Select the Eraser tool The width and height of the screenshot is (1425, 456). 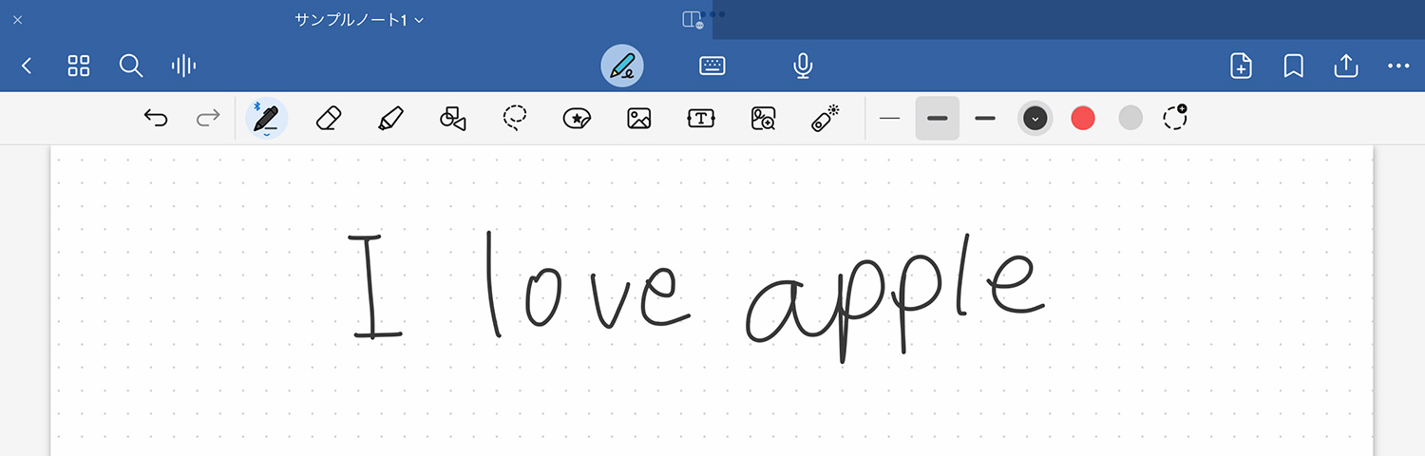327,118
